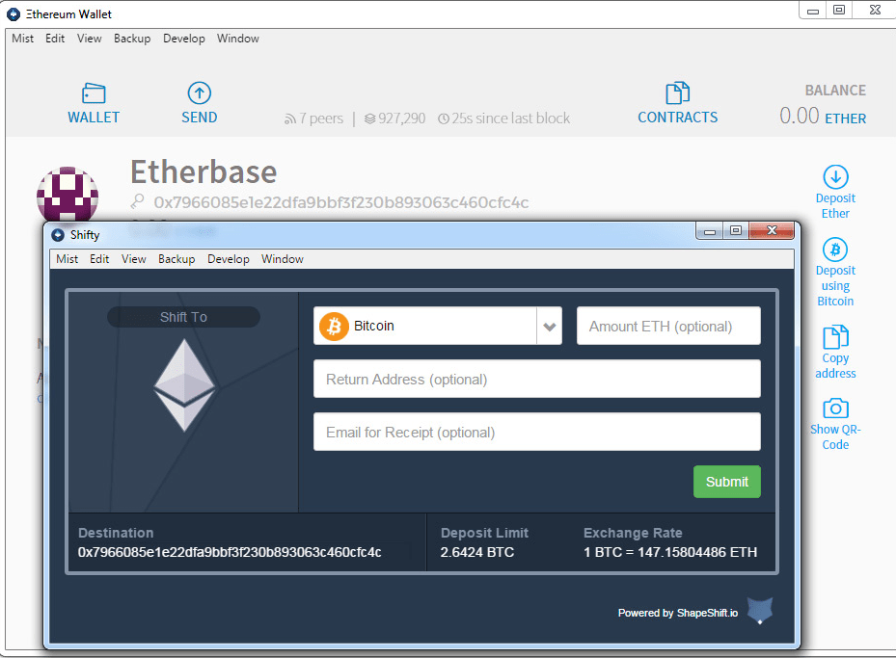
Task: Click the 1 BTC = 147.15804486 ETH rate
Action: click(670, 552)
